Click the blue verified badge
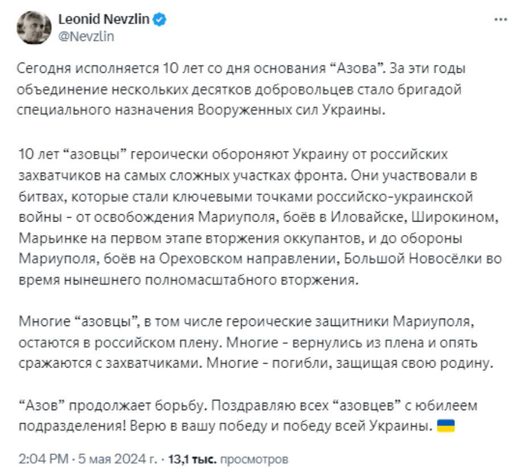The height and width of the screenshot is (476, 521). (160, 20)
